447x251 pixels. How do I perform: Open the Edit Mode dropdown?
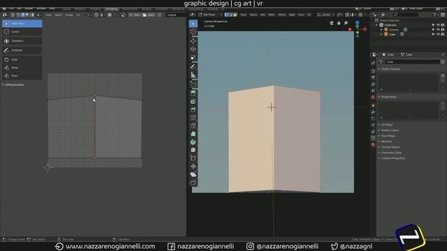point(210,15)
